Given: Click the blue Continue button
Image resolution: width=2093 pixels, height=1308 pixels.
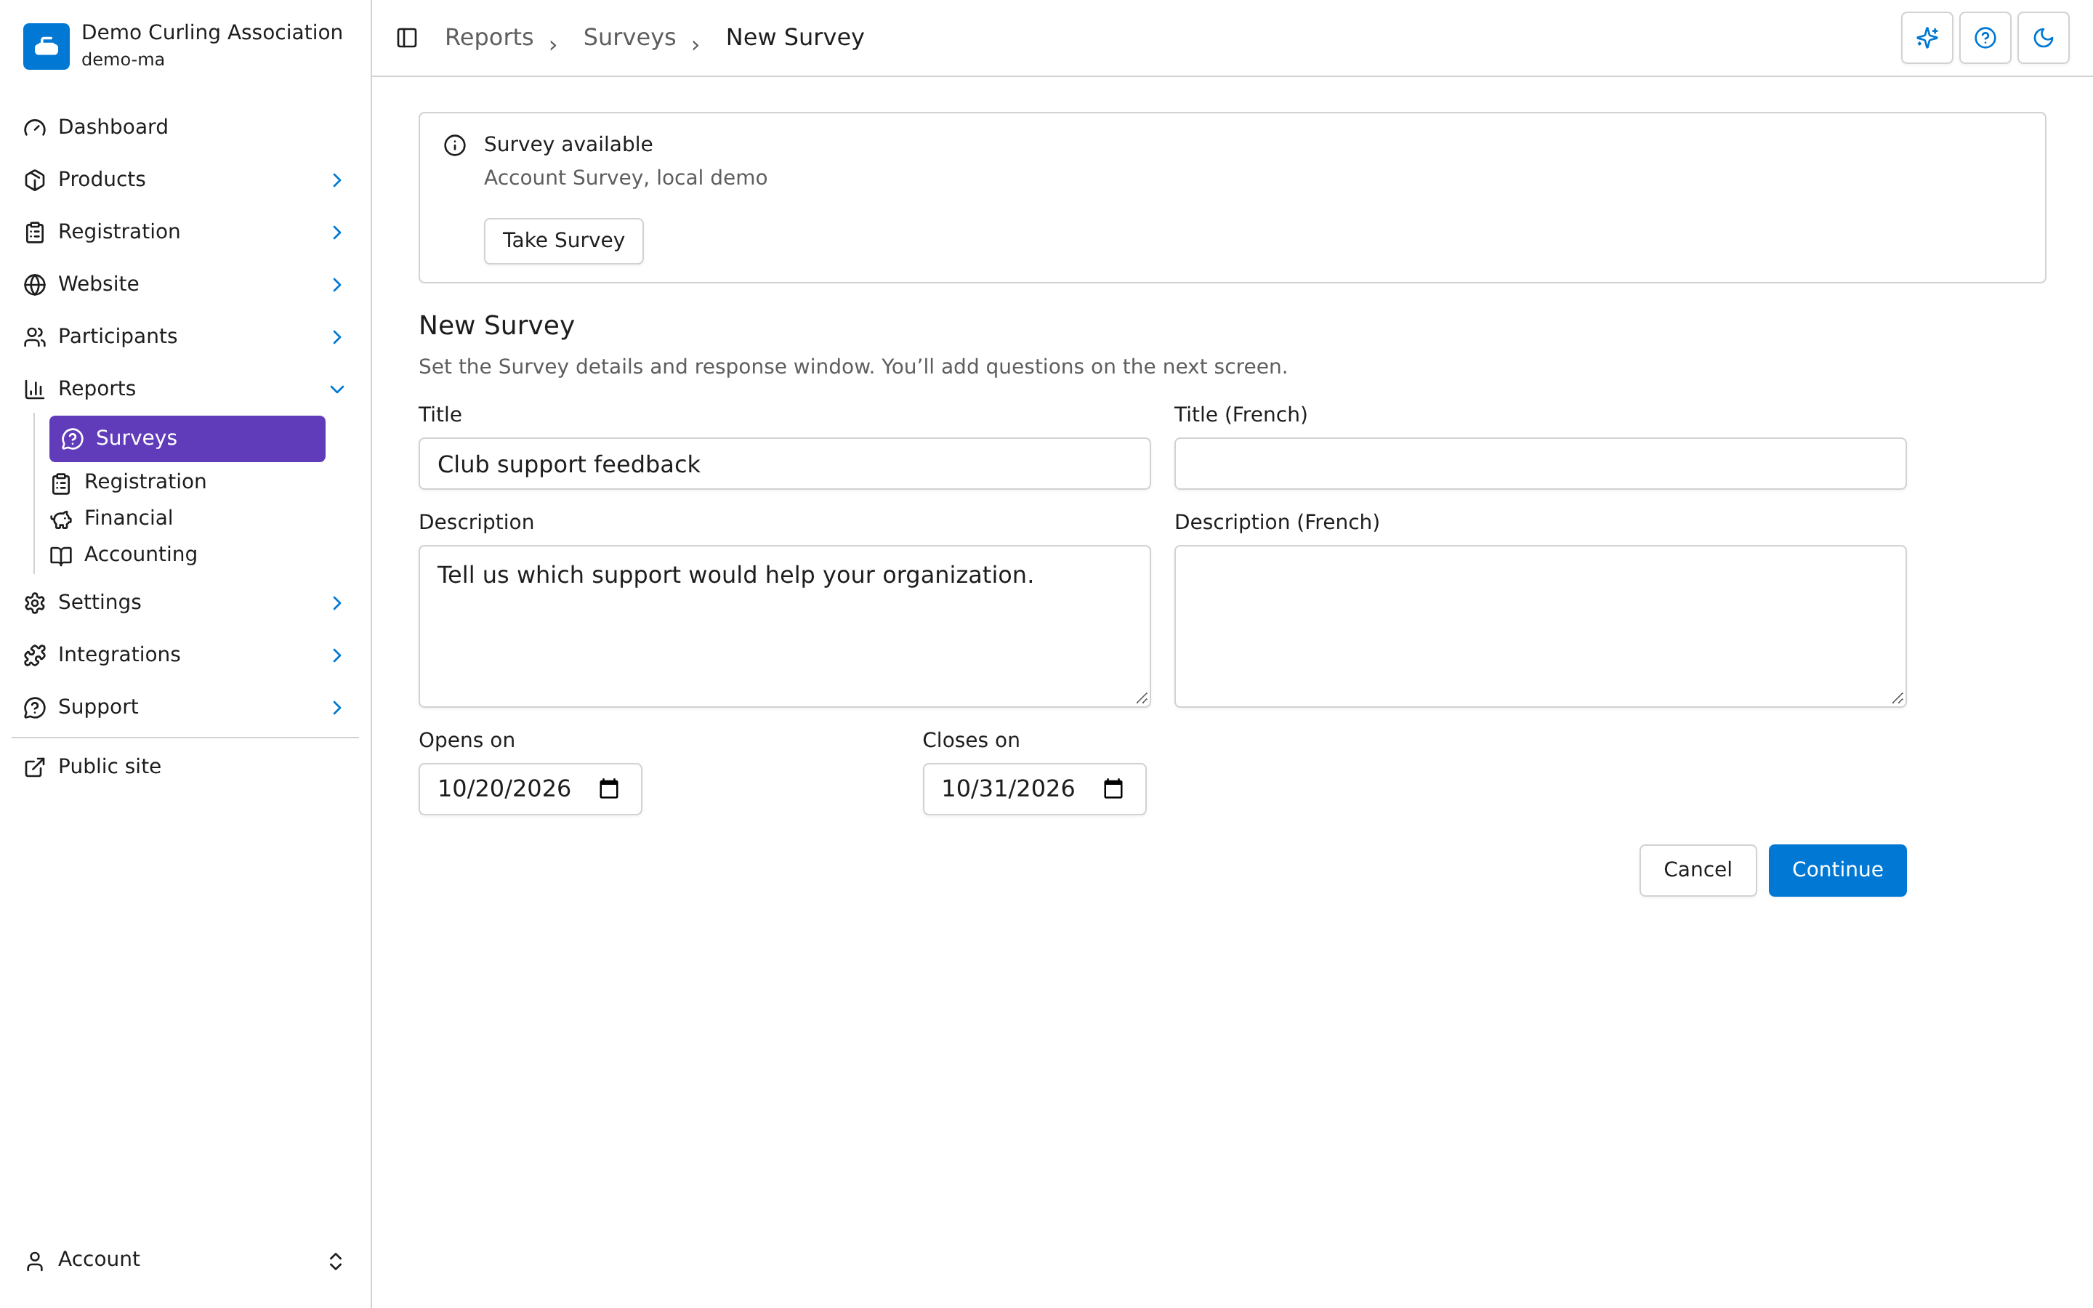Looking at the screenshot, I should pyautogui.click(x=1837, y=871).
